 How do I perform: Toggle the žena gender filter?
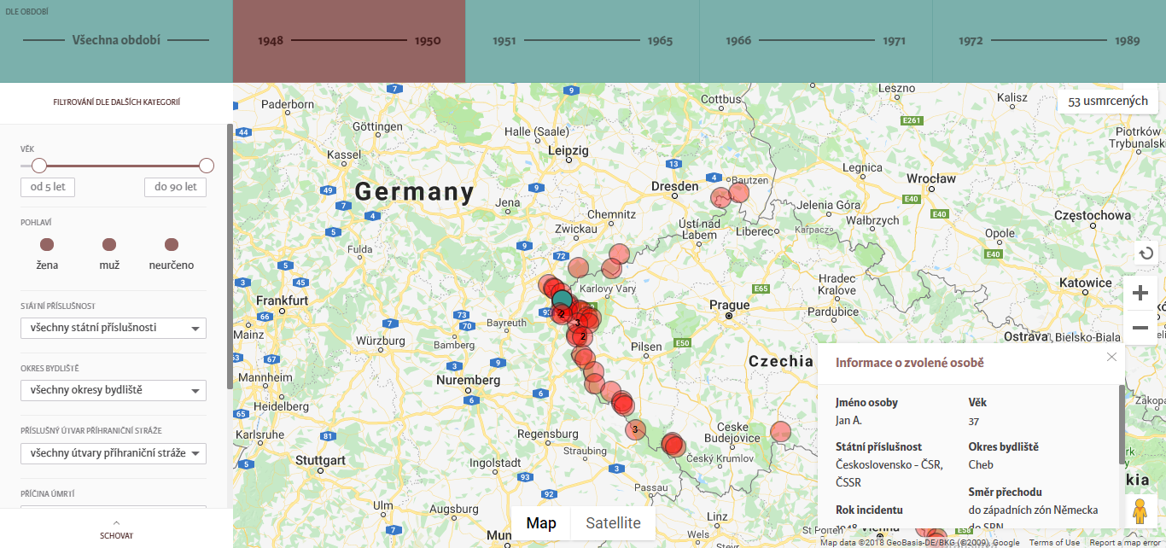47,245
